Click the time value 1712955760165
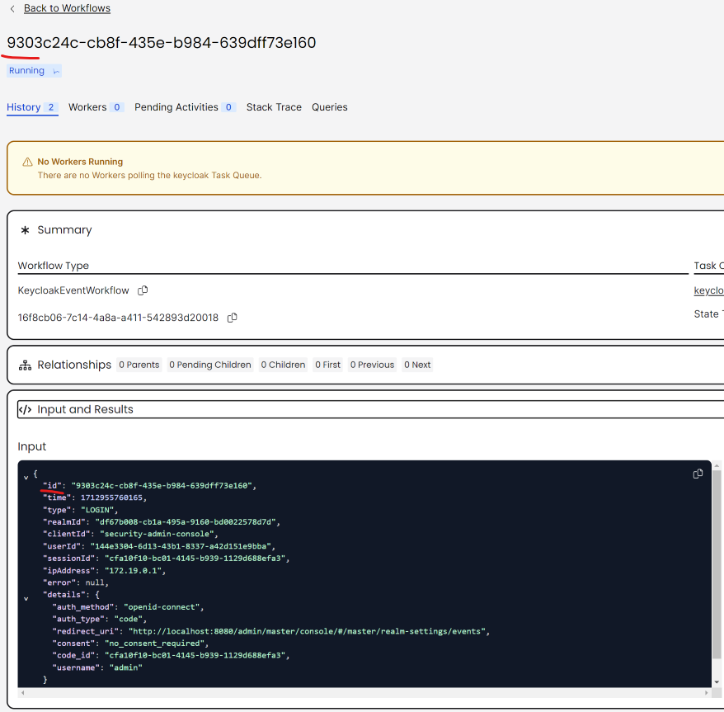Screen dimensions: 724x712 [x=112, y=497]
